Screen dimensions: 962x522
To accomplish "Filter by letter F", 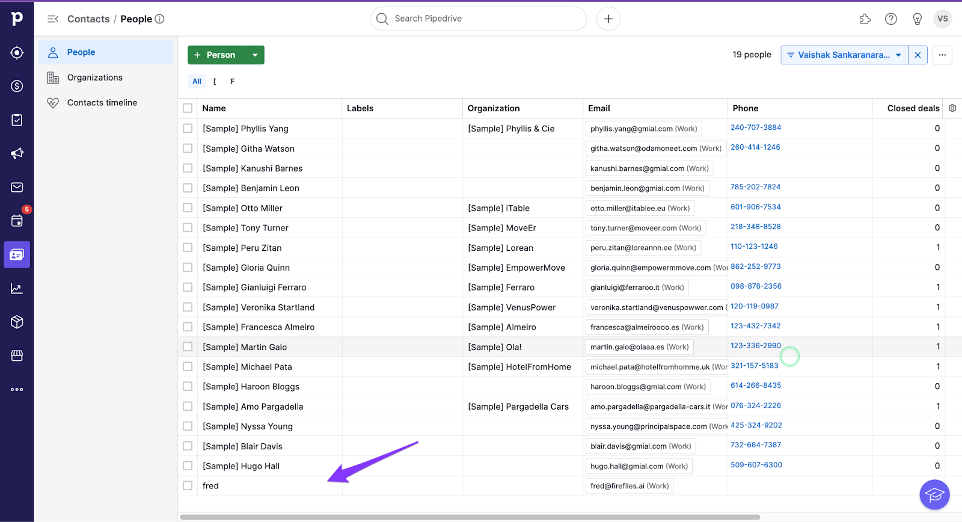I will [x=232, y=81].
